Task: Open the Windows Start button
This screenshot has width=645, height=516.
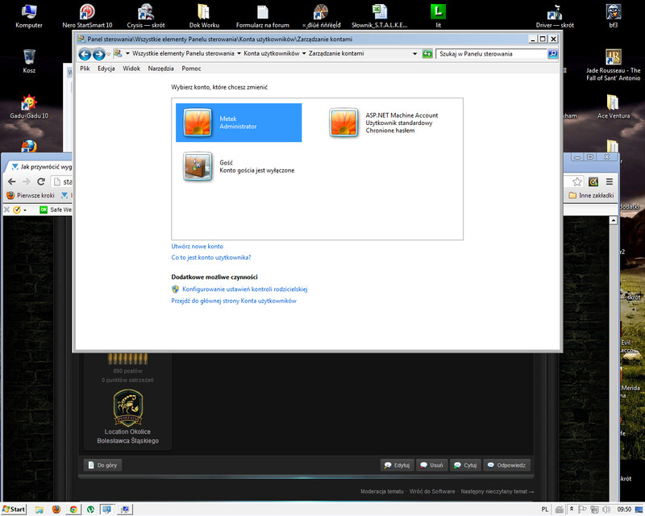Action: pos(14,510)
